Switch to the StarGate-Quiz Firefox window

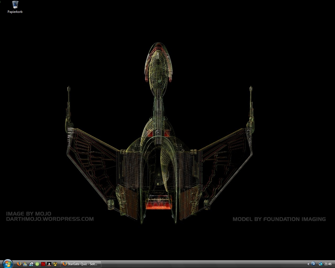[x=81, y=264]
